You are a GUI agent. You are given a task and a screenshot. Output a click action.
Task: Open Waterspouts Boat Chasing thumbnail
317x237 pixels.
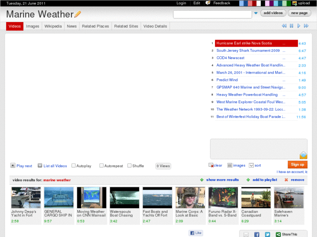click(x=125, y=197)
